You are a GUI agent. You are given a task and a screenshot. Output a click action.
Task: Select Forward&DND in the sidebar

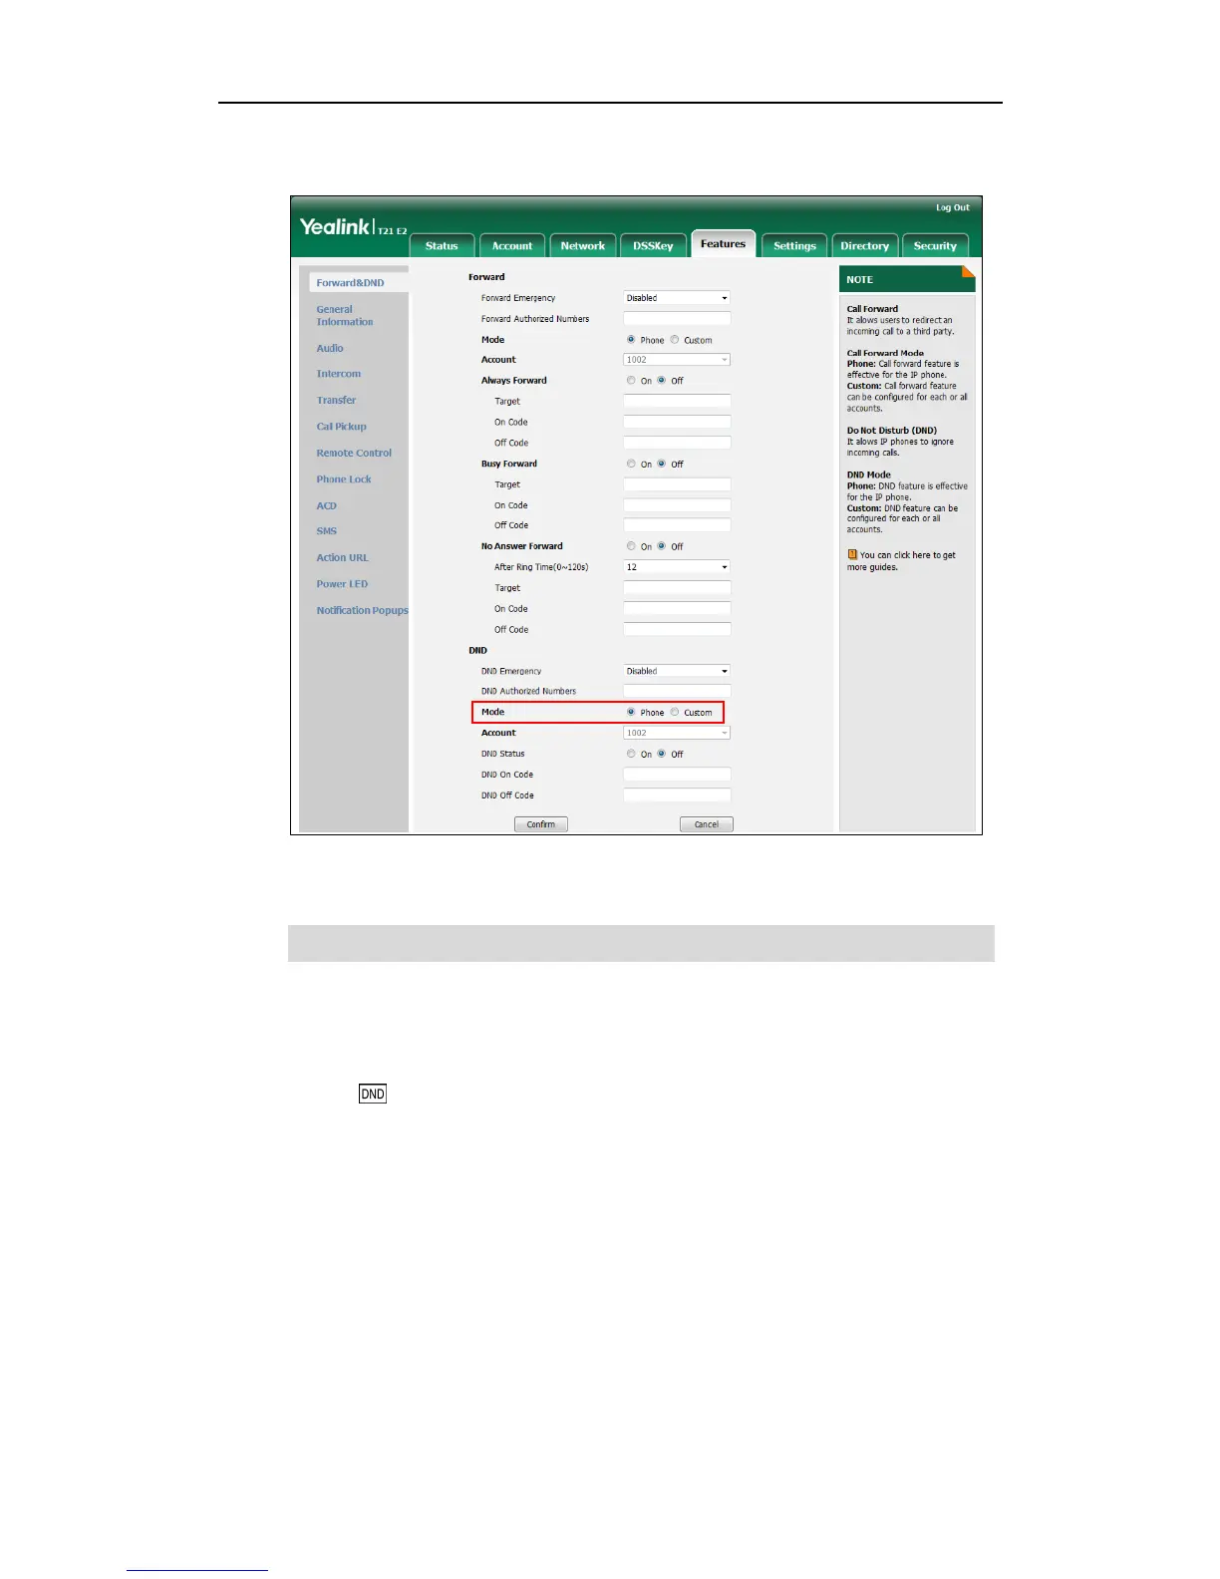point(350,283)
